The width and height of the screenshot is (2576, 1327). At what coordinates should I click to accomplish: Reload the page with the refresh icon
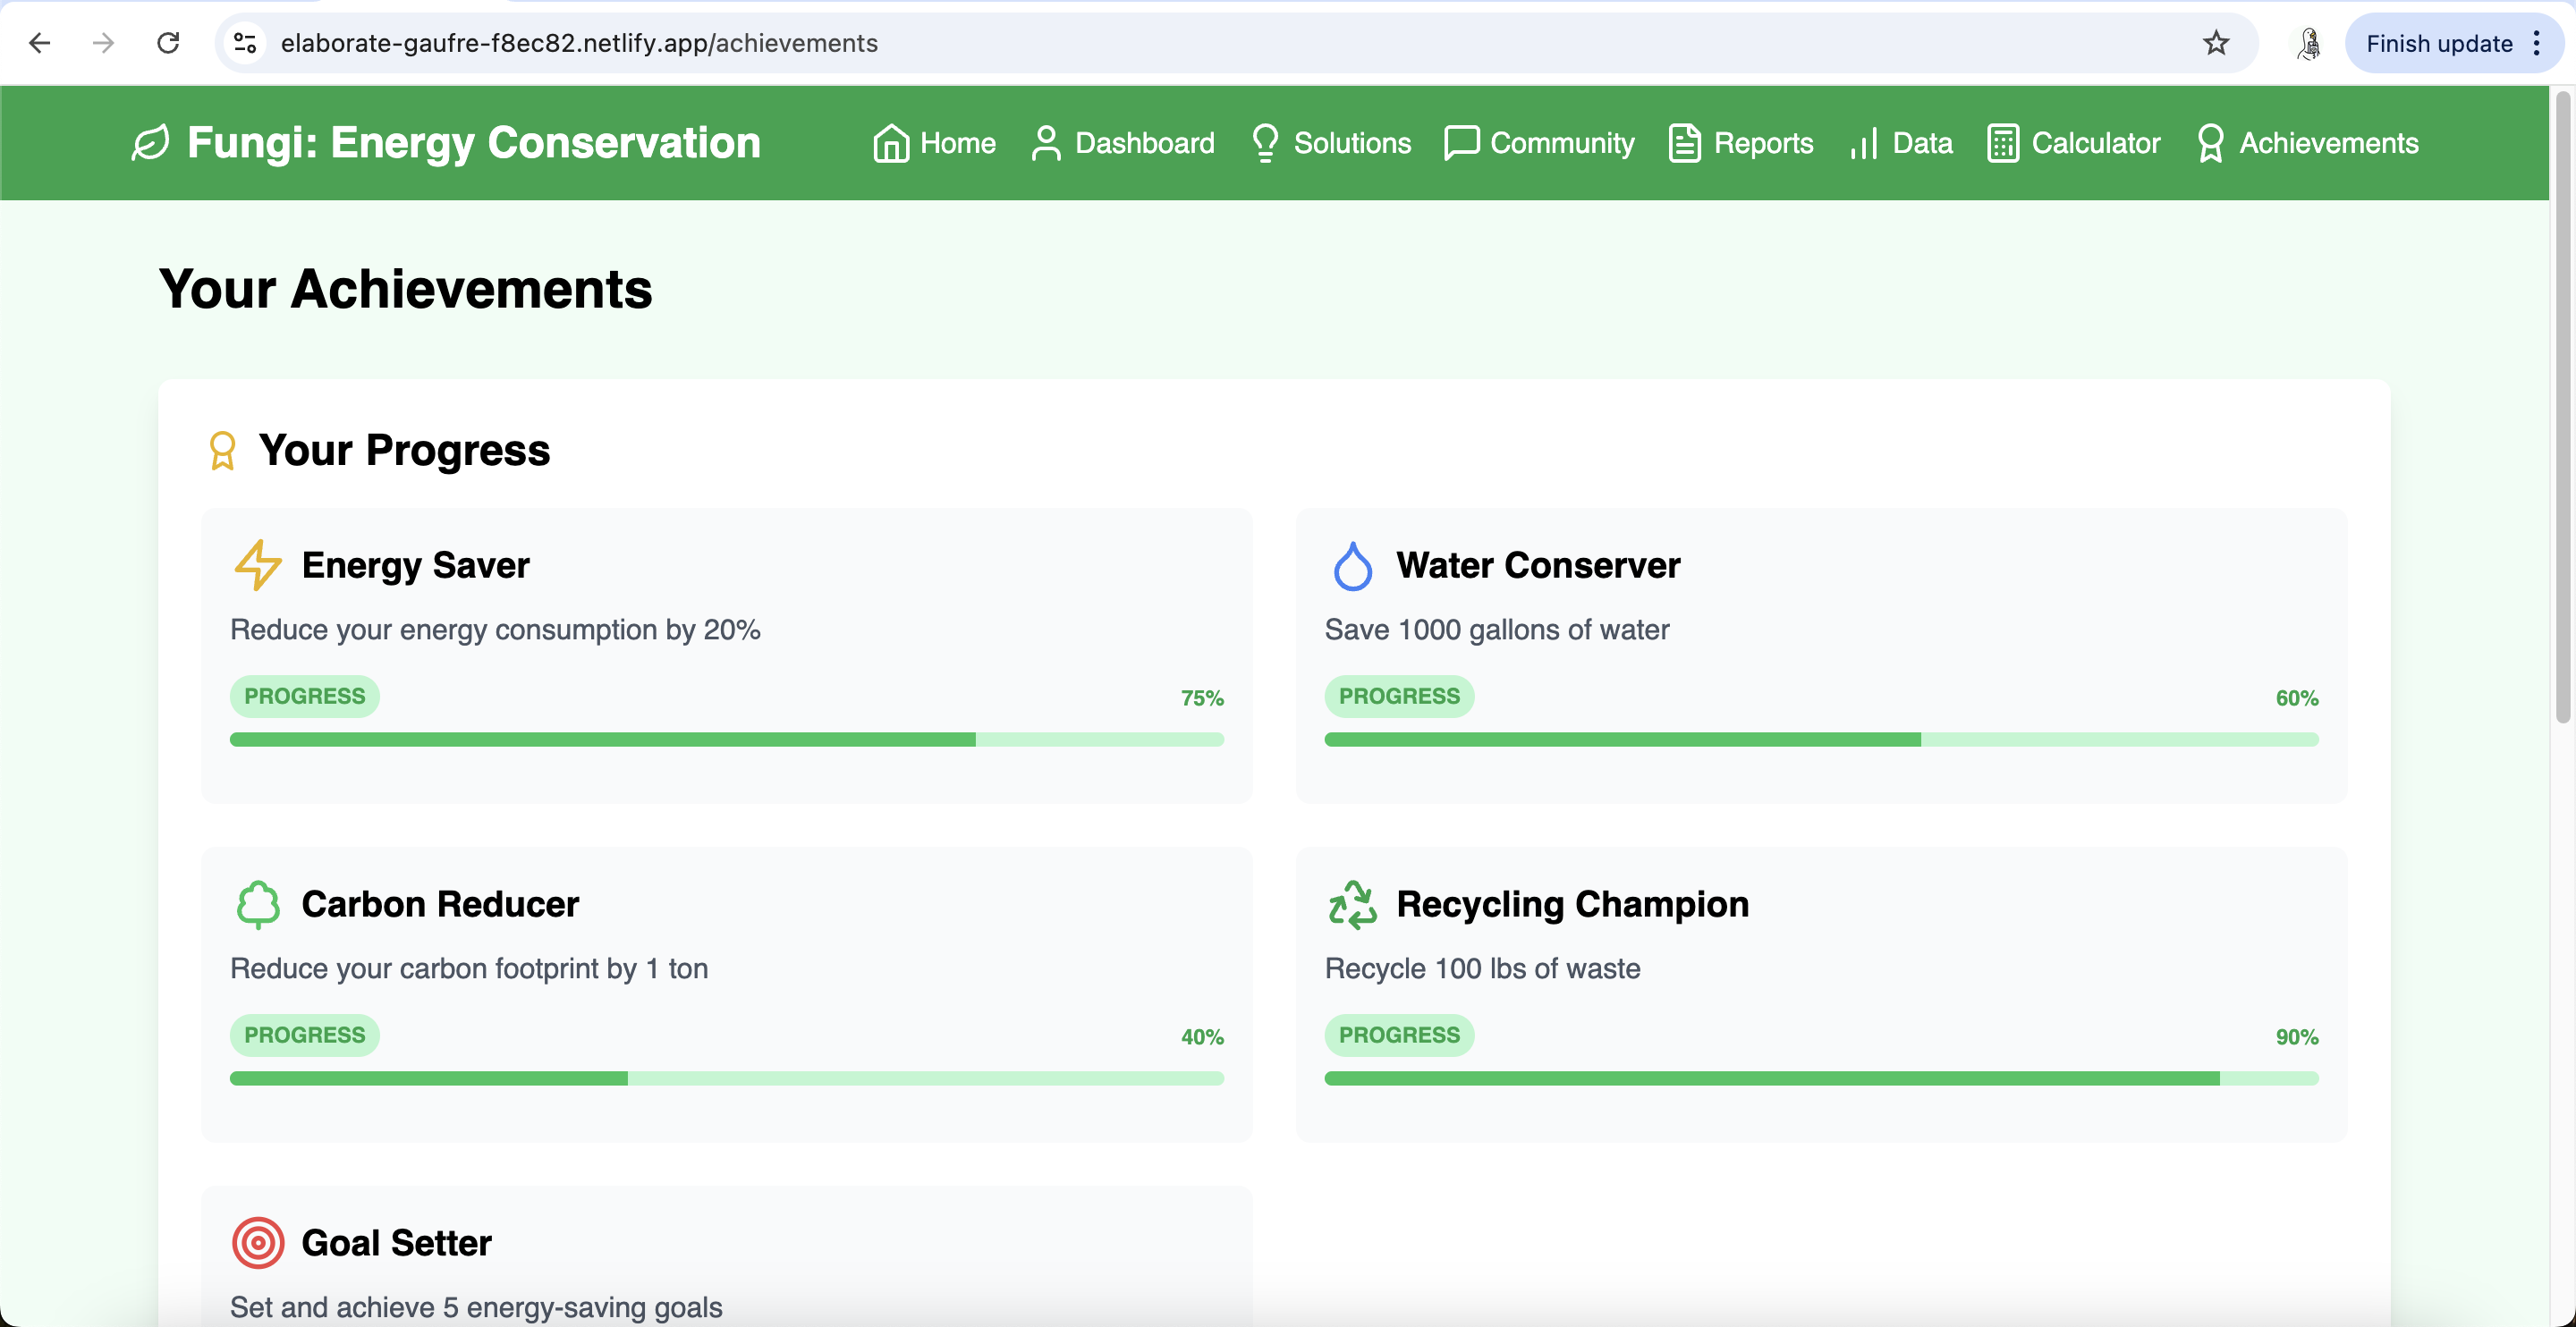tap(168, 43)
